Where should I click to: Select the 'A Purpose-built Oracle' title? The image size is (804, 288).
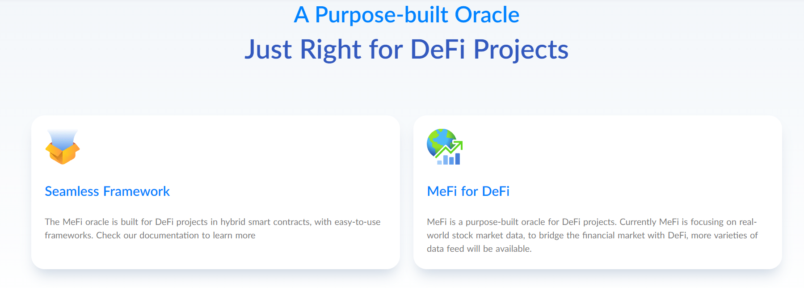click(x=407, y=15)
